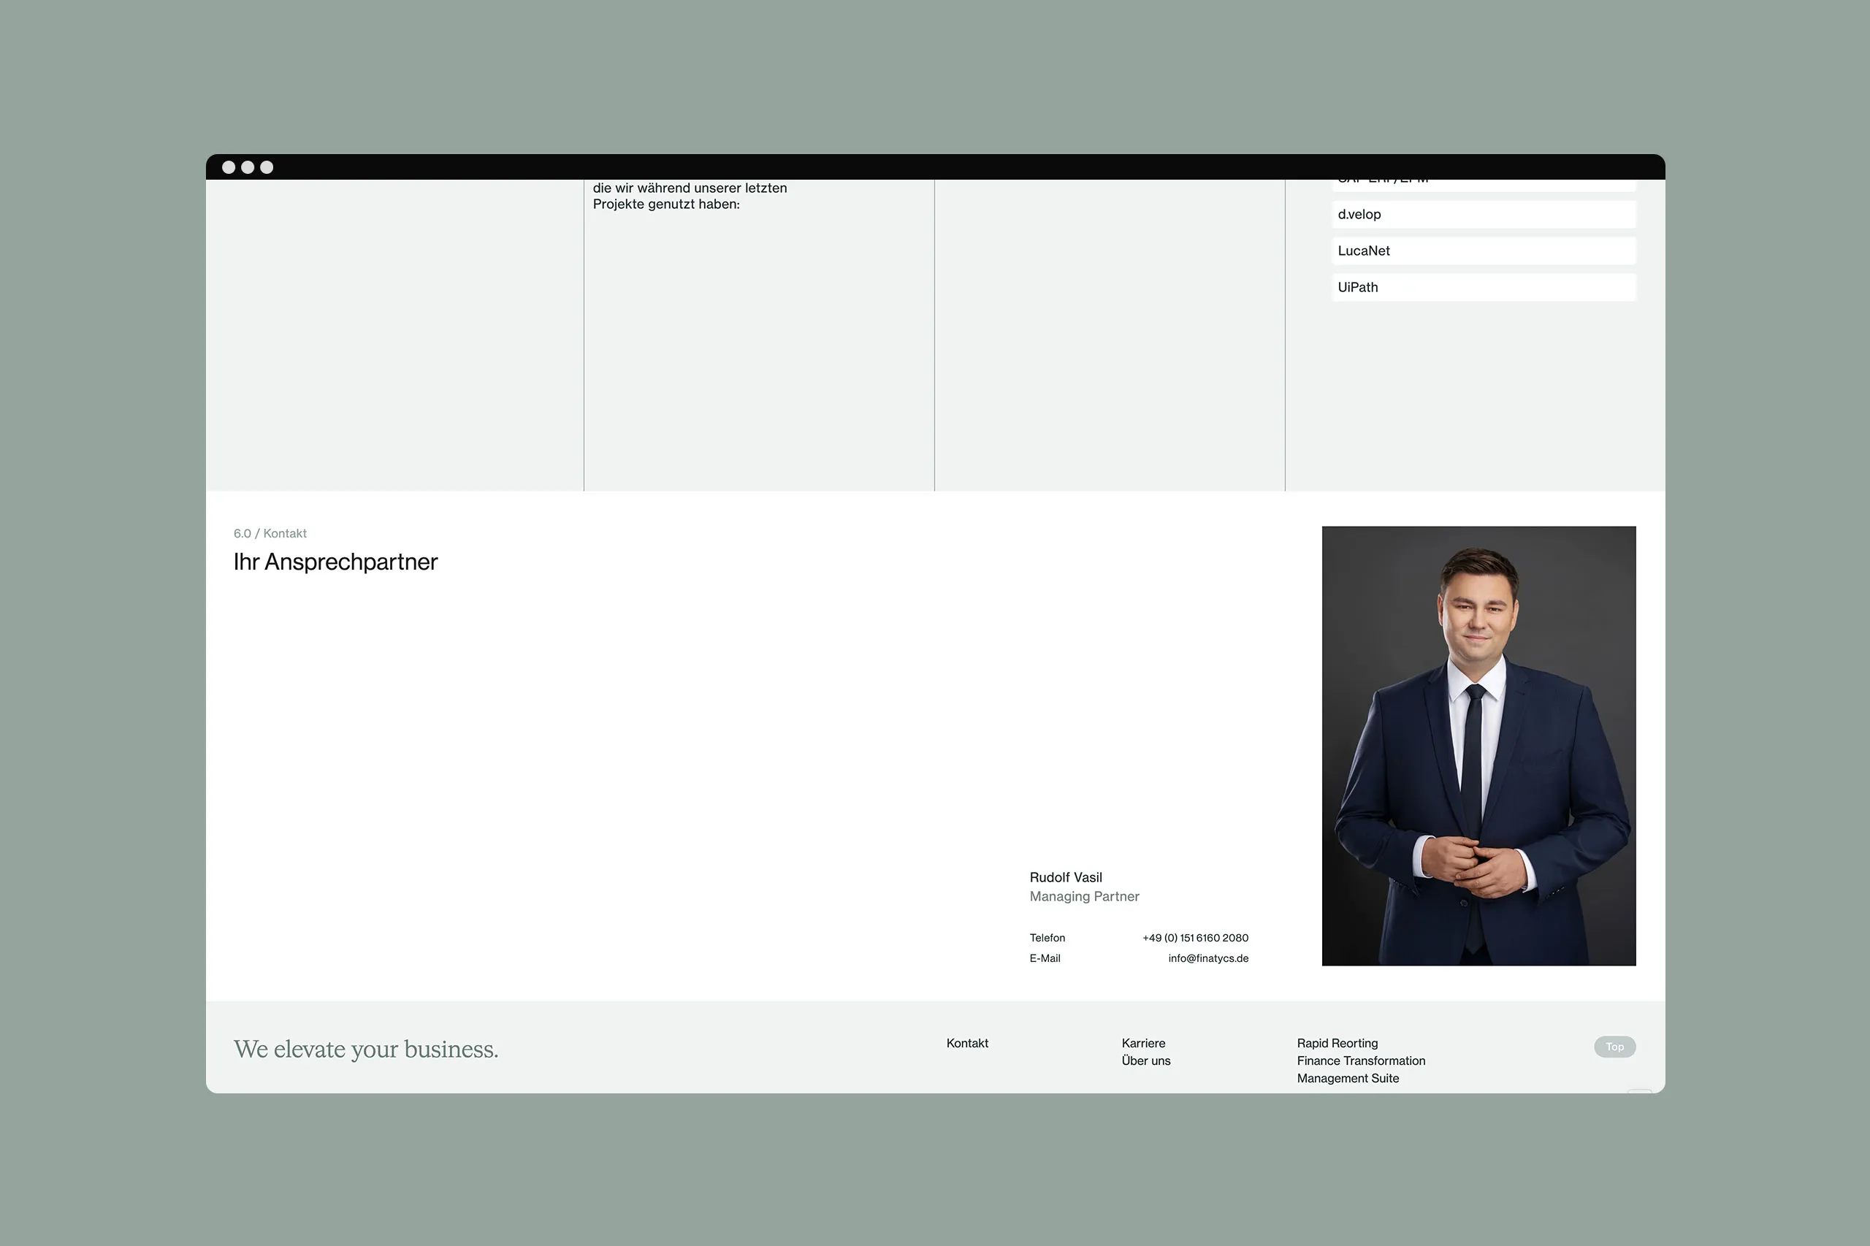The width and height of the screenshot is (1870, 1246).
Task: Click the Ihr Ansprechpartner heading
Action: click(335, 562)
